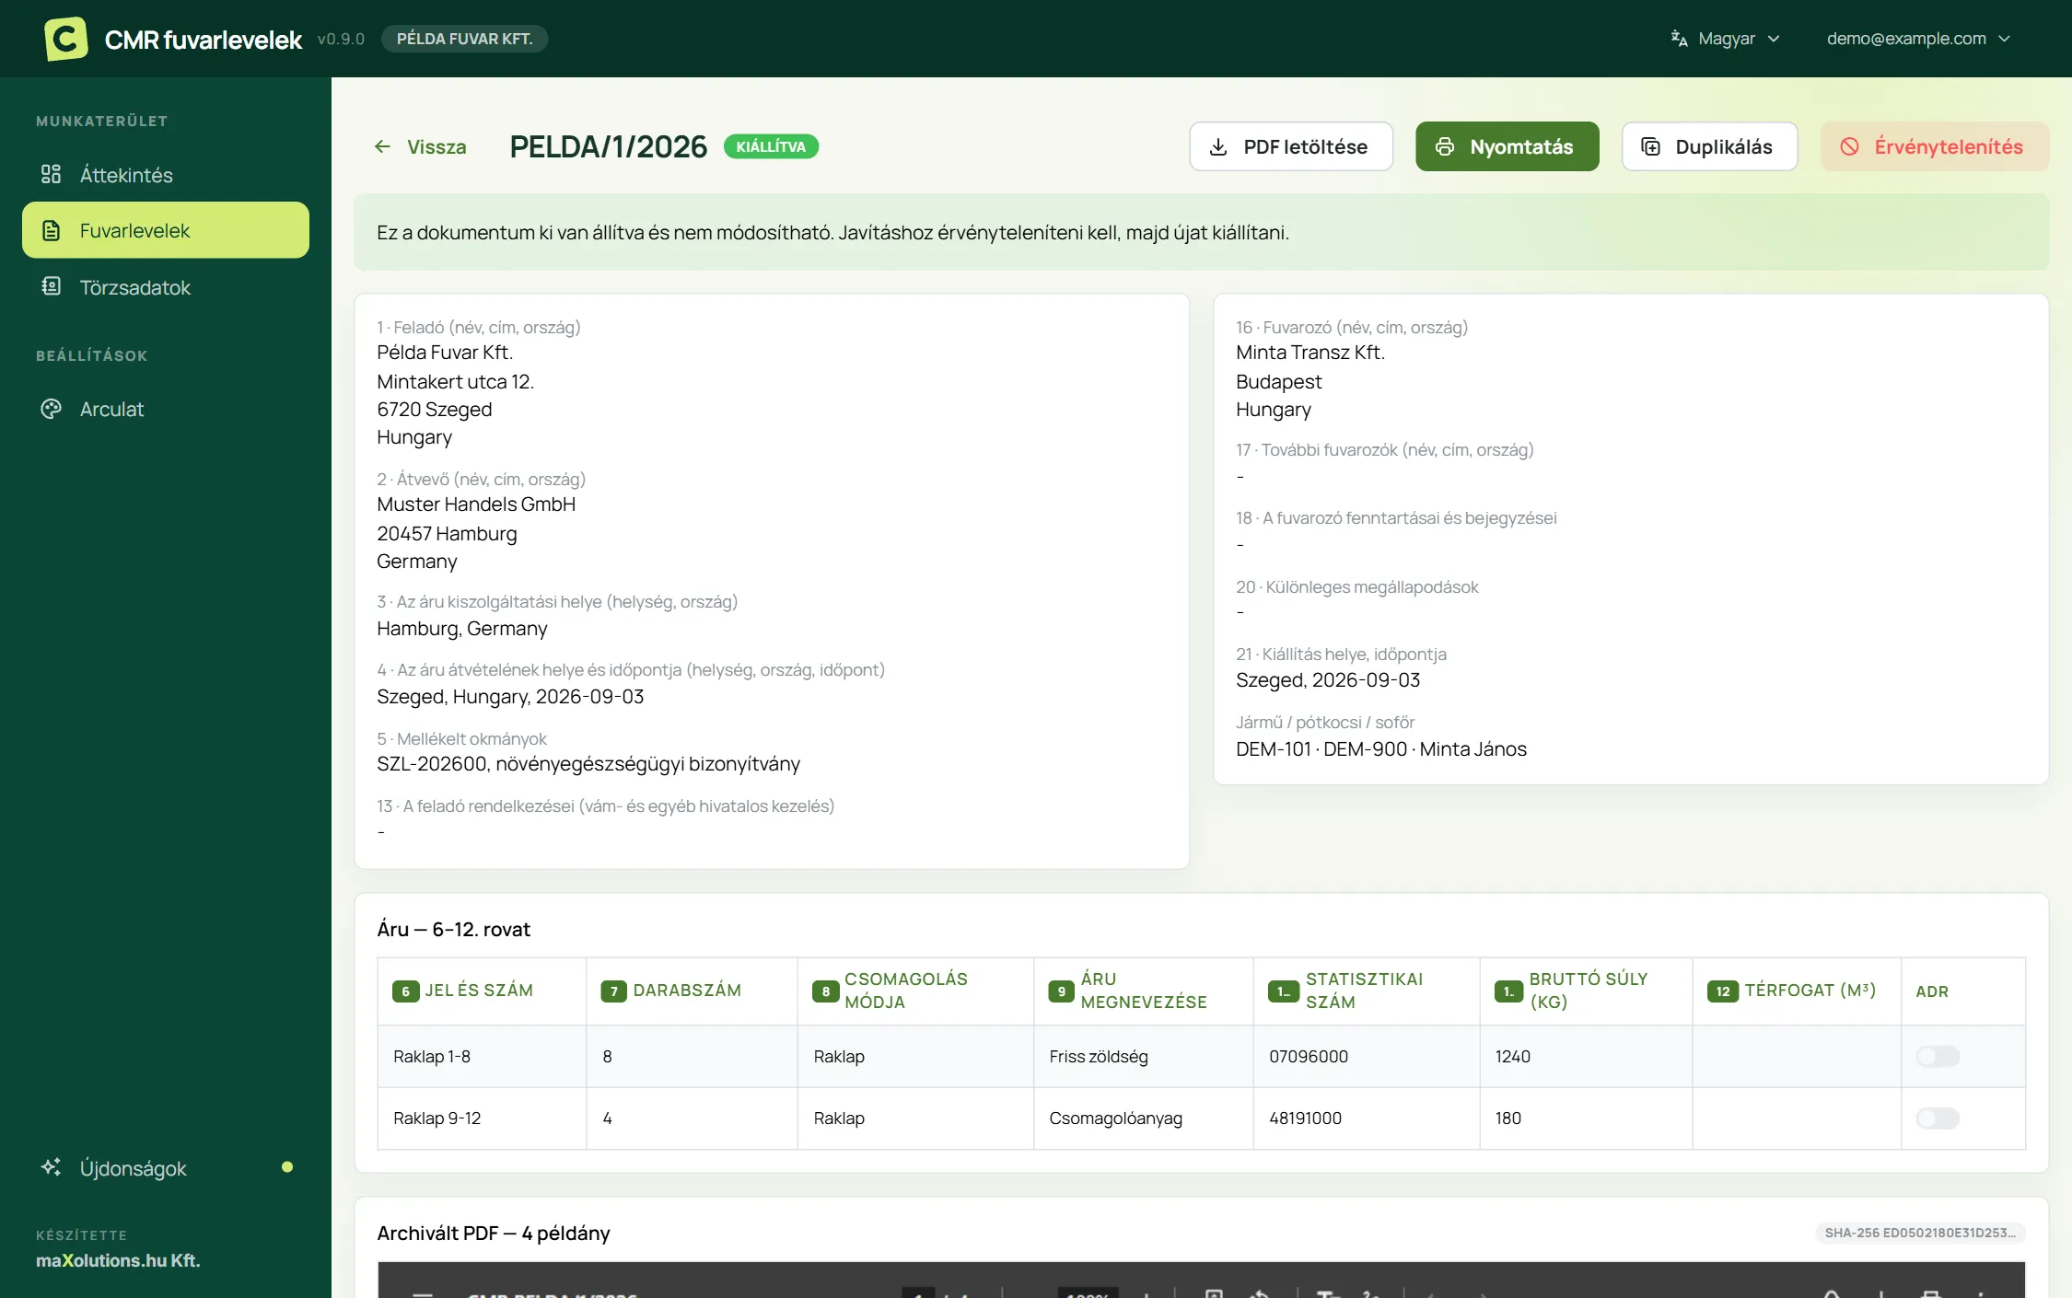This screenshot has width=2072, height=1298.
Task: Click the SHA-256 hash chip
Action: click(1920, 1233)
